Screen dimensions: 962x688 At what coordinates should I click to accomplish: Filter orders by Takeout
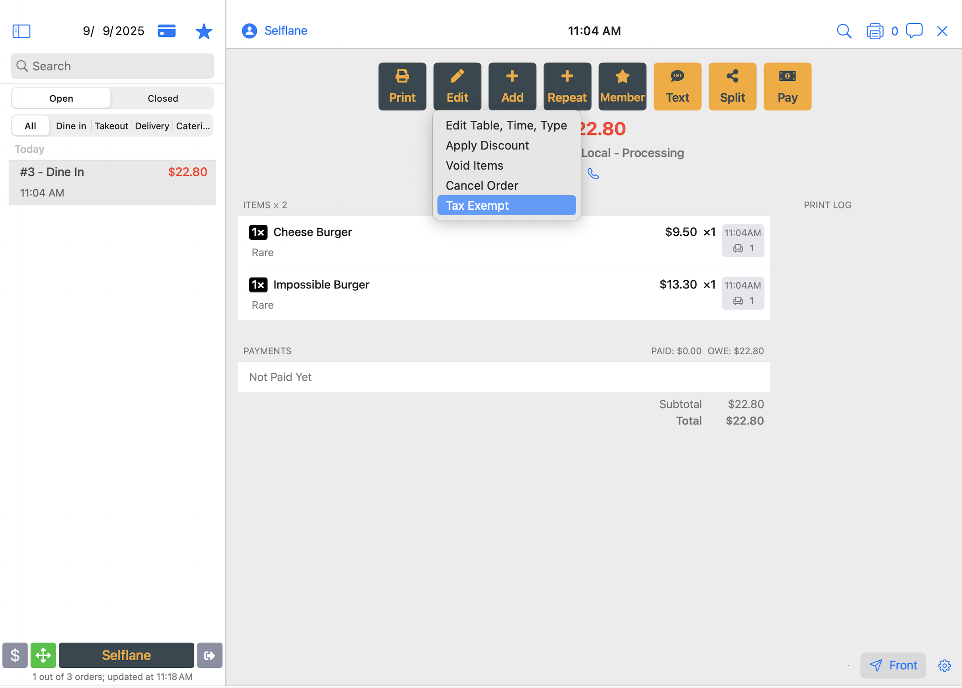(111, 126)
